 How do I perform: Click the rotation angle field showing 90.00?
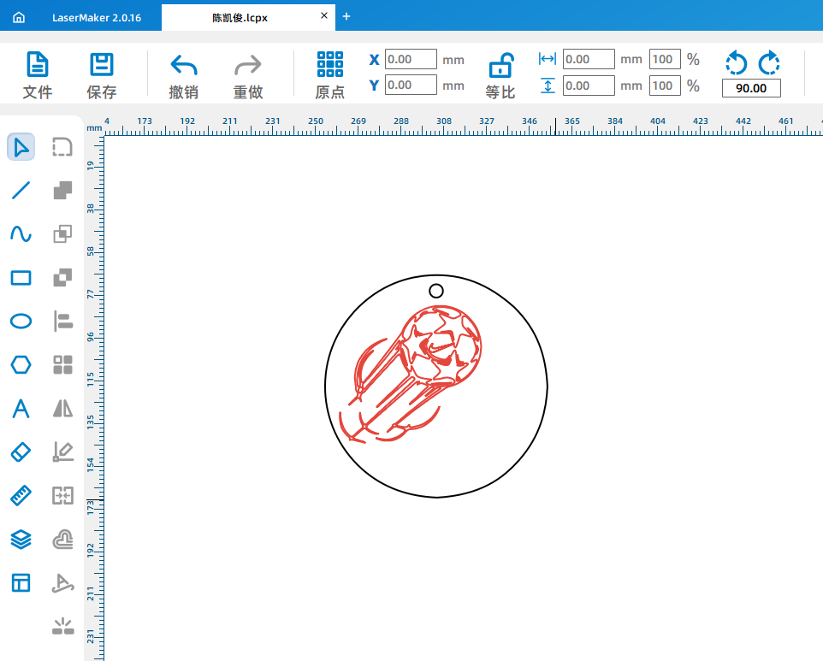click(x=751, y=89)
